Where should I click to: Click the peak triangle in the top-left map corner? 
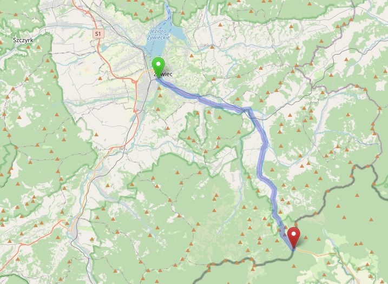pyautogui.click(x=16, y=15)
